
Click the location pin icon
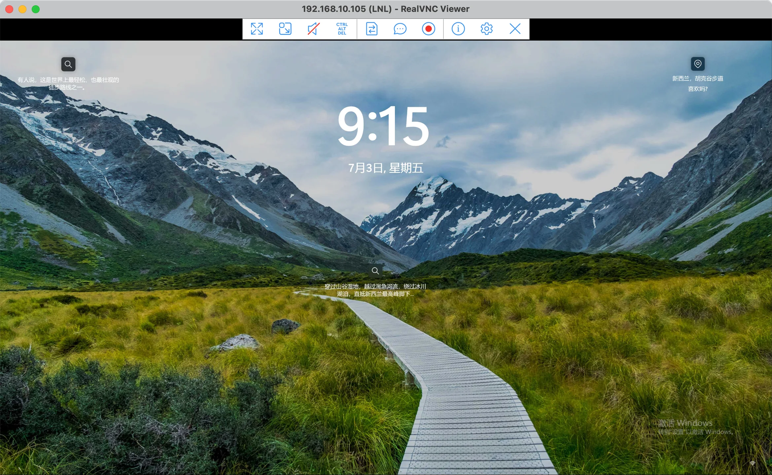pos(698,64)
